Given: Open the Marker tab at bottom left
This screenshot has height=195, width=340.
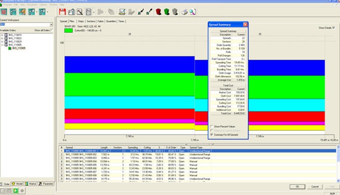Looking at the screenshot, I should point(31,183).
